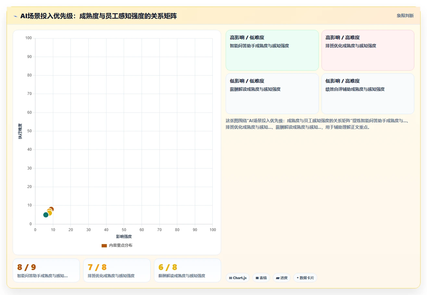The image size is (427, 295).
Task: Open the Chart.js tag
Action: coord(238,278)
